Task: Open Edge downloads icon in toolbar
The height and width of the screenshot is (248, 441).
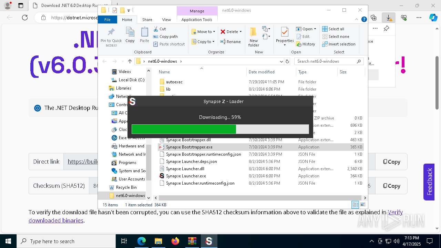Action: 389,18
